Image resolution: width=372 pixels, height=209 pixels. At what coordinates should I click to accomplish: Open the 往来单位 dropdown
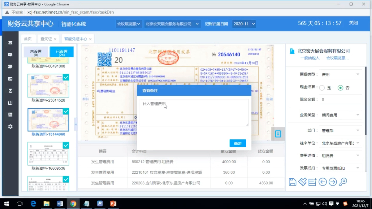point(340,143)
